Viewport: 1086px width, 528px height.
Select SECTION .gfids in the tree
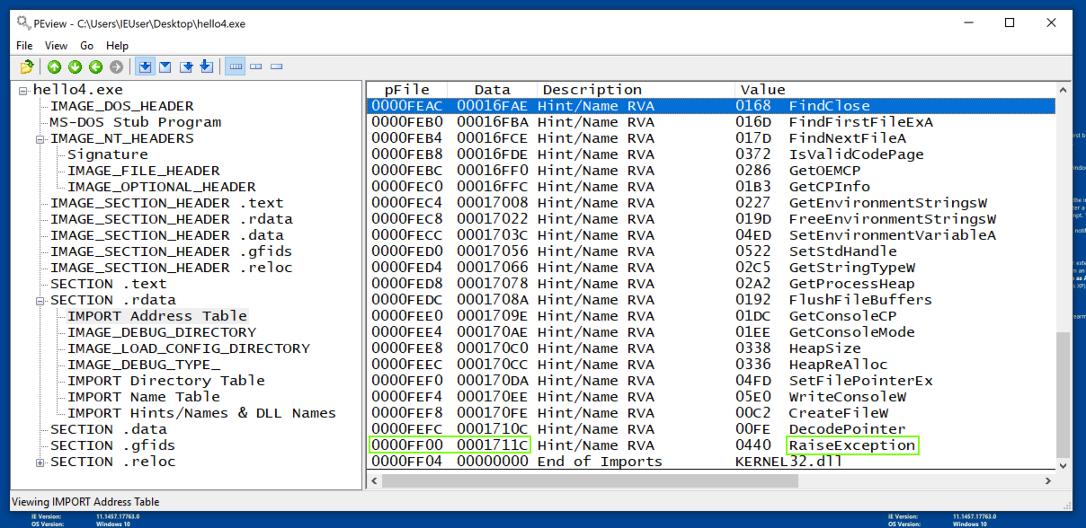[112, 445]
